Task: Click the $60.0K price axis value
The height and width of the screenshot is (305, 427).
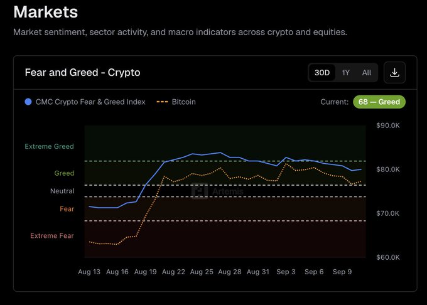Action: (x=388, y=257)
